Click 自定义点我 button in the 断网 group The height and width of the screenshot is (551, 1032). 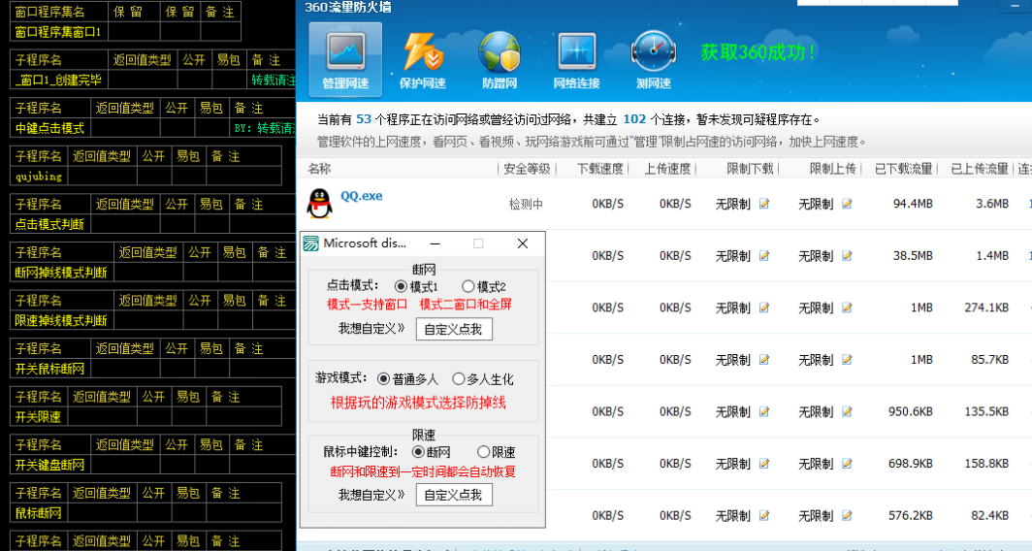tap(454, 329)
